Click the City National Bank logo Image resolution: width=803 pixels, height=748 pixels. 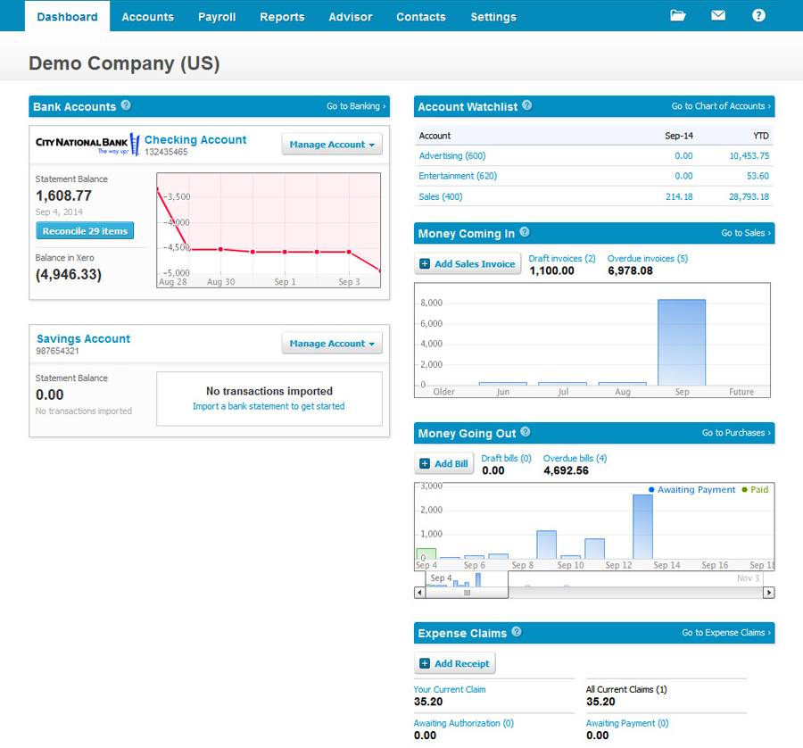coord(87,144)
